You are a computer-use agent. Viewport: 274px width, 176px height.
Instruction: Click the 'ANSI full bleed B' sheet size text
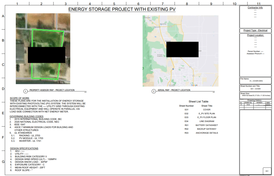(x=256, y=95)
